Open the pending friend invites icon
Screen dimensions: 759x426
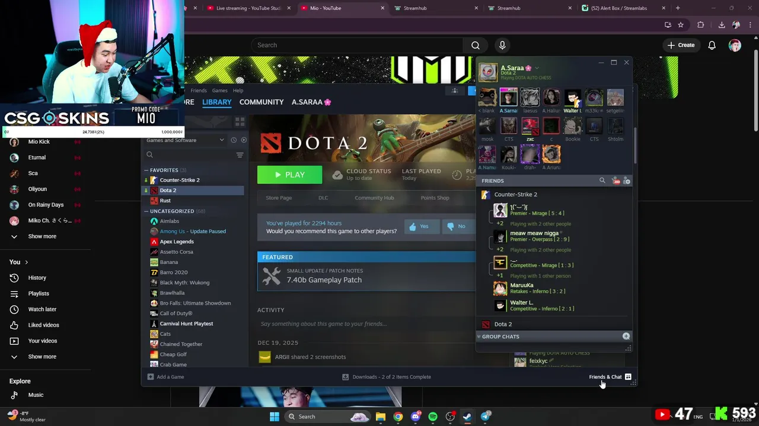(x=616, y=180)
